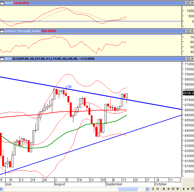Open the chart options icon at far right
194x192 pixels.
coord(192,189)
